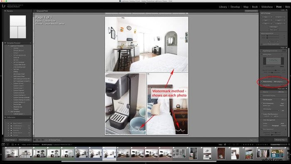Open the watermark preset dropdown
The width and height of the screenshot is (291, 164).
(x=279, y=81)
